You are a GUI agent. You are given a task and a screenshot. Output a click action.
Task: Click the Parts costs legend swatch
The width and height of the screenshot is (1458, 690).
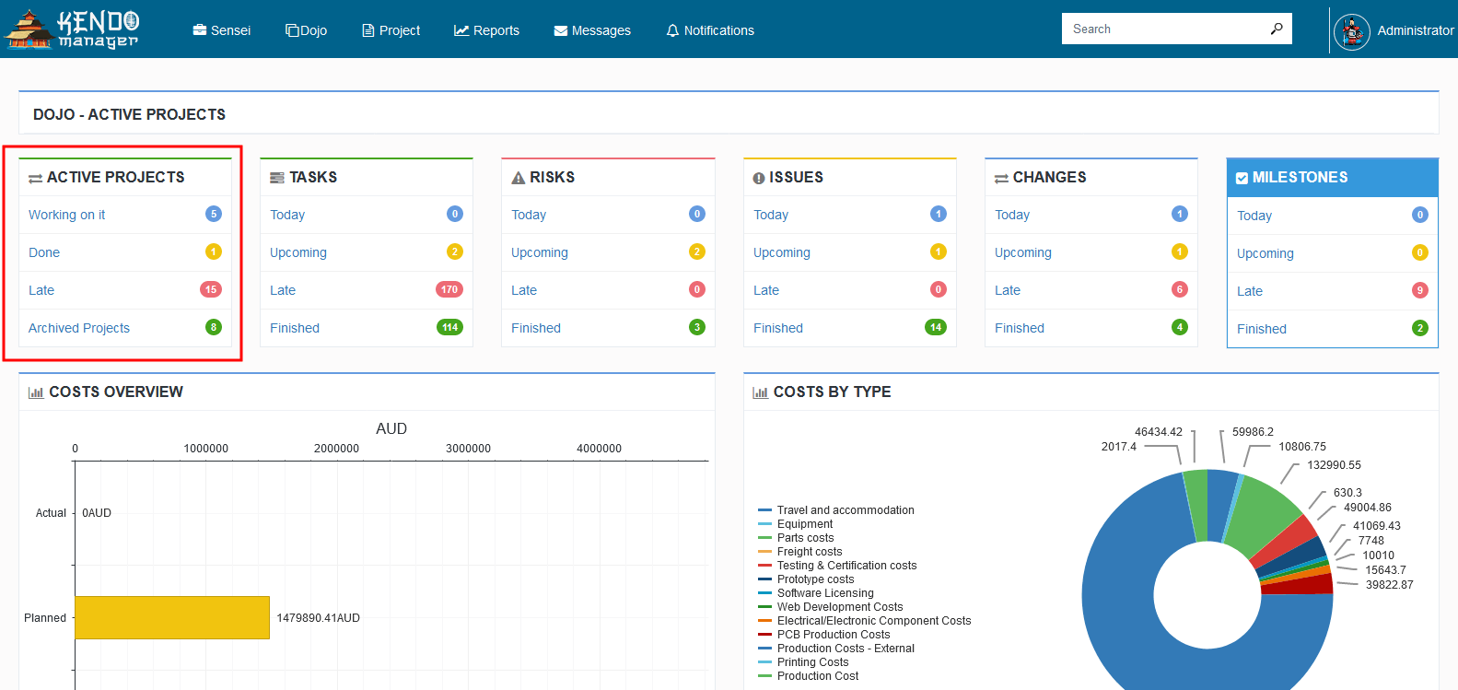pos(764,538)
